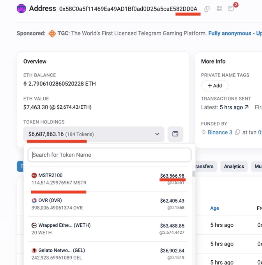This screenshot has height=265, width=262.
Task: Click the OVR token icon
Action: pyautogui.click(x=34, y=200)
